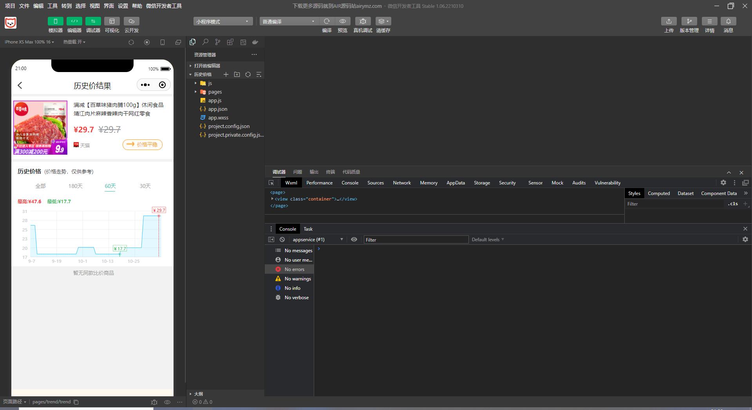Screen dimensions: 752x410
Task: Open the Mini Program mode (小程序模式) dropdown
Action: (222, 22)
